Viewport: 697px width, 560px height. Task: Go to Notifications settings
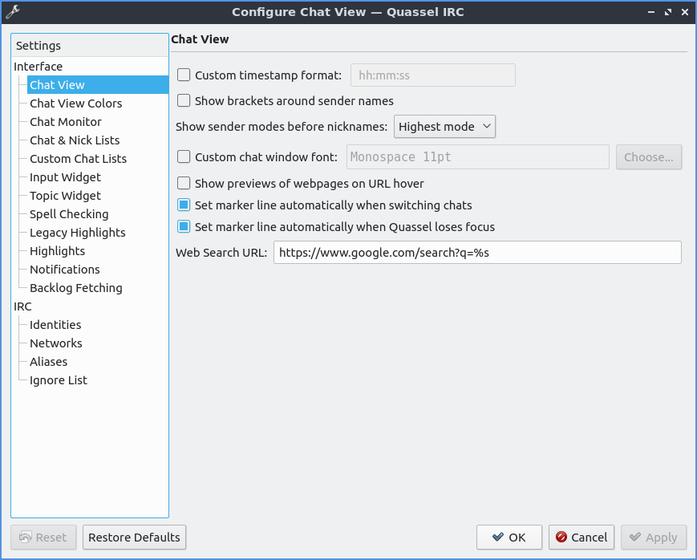[65, 270]
